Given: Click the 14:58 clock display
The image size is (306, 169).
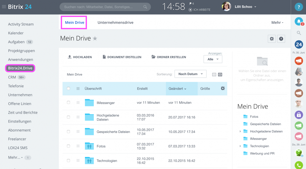Looking at the screenshot, I should (173, 7).
